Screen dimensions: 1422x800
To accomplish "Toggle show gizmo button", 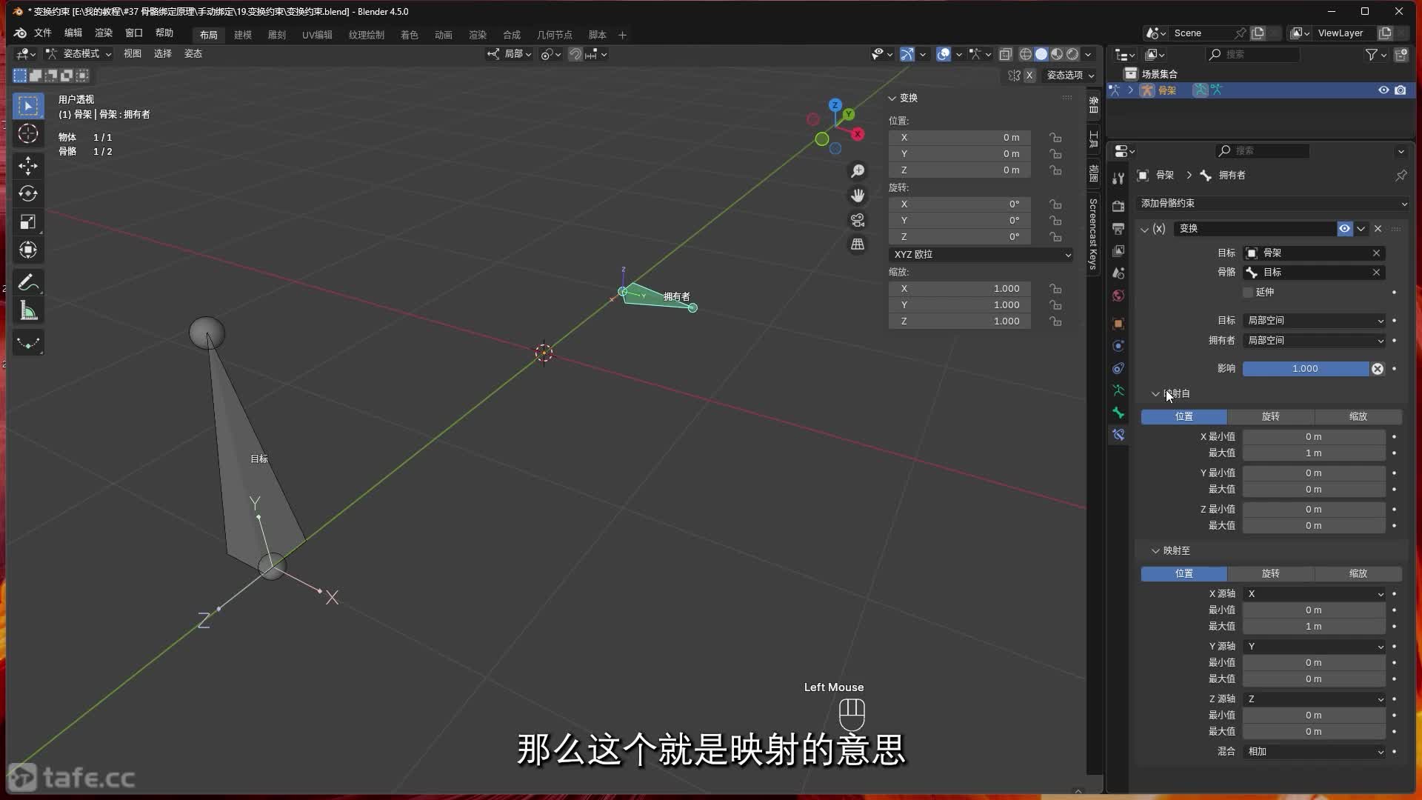I will (907, 54).
